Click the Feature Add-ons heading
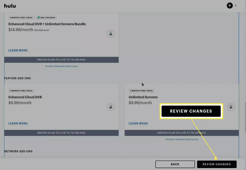The width and height of the screenshot is (246, 170). point(17,78)
